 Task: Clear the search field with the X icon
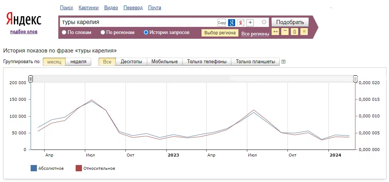coord(264,22)
